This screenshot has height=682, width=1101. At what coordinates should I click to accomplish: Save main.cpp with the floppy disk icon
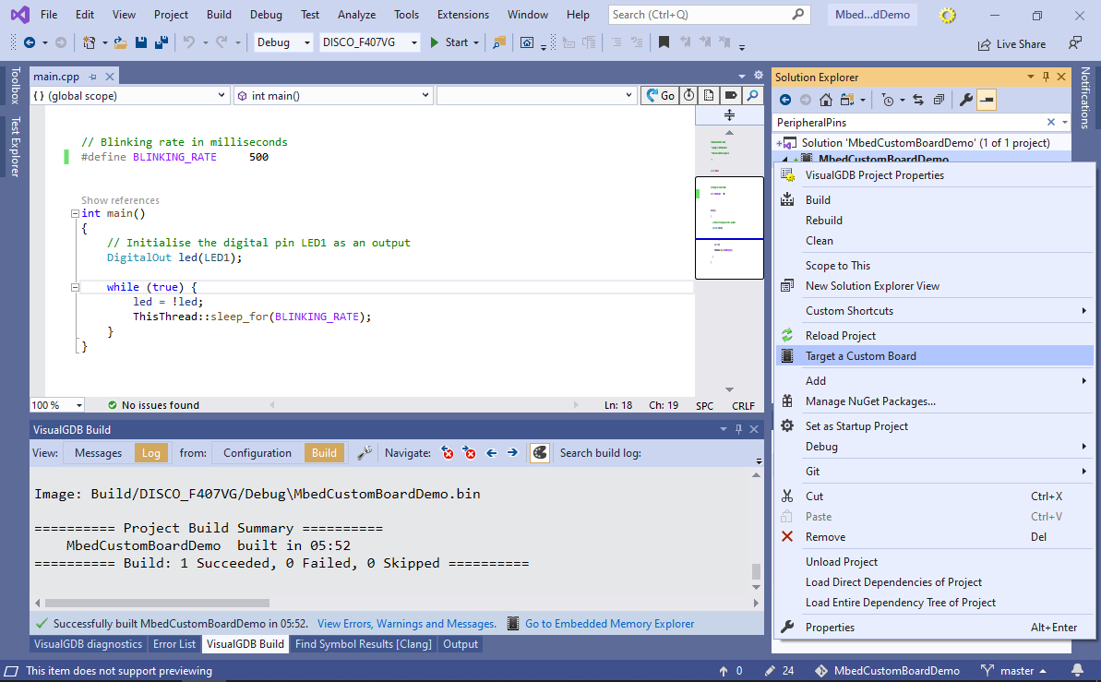click(141, 42)
